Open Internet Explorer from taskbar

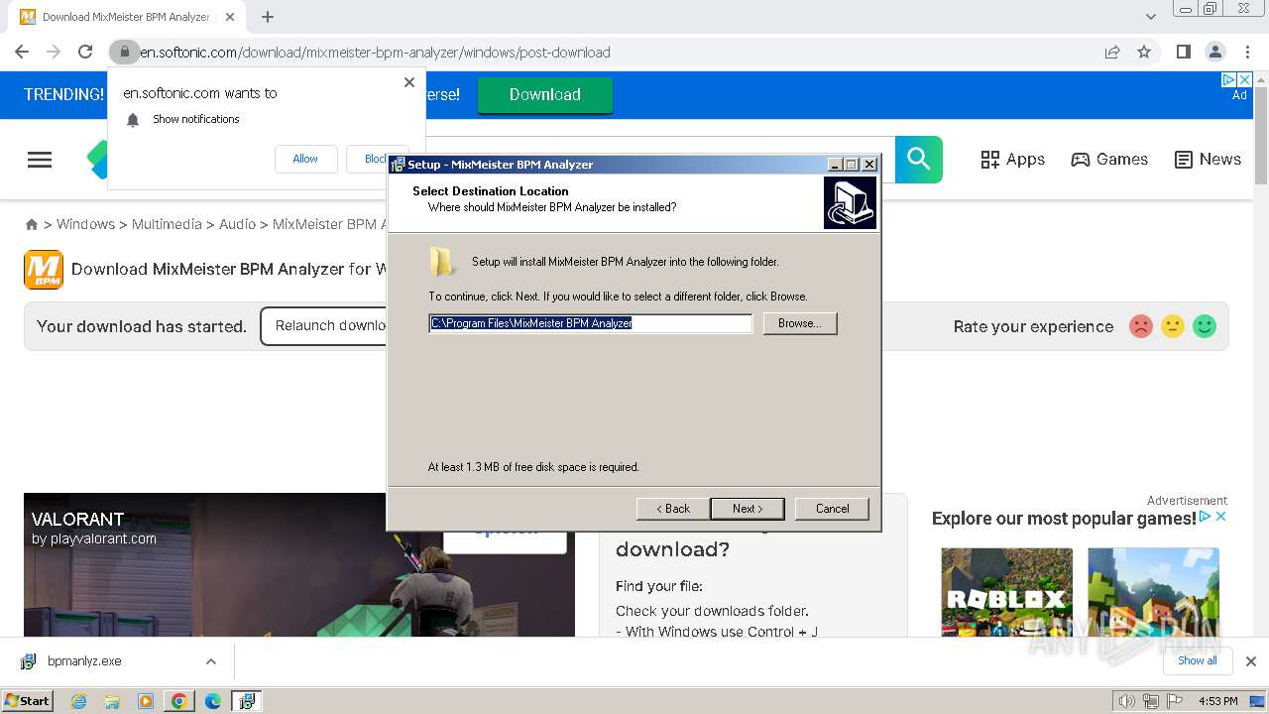coord(78,701)
